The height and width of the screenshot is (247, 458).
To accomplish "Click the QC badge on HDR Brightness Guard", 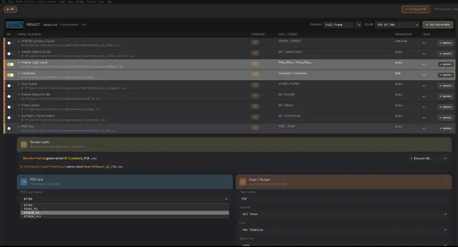I will tap(255, 42).
